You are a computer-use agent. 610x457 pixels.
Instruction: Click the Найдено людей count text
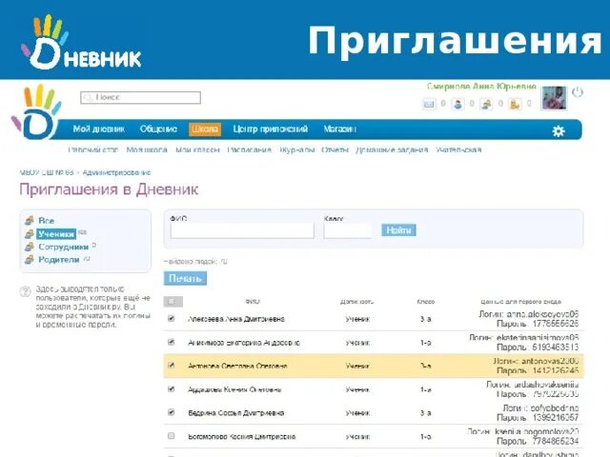click(x=195, y=262)
